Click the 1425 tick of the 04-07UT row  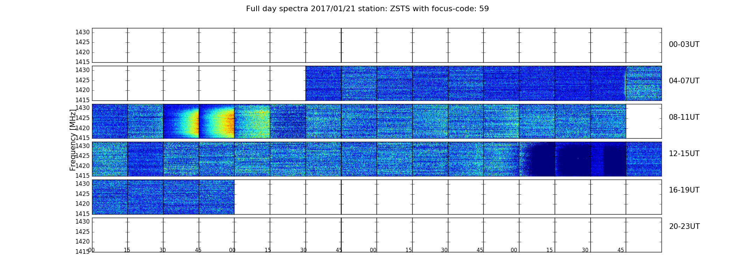click(x=83, y=80)
